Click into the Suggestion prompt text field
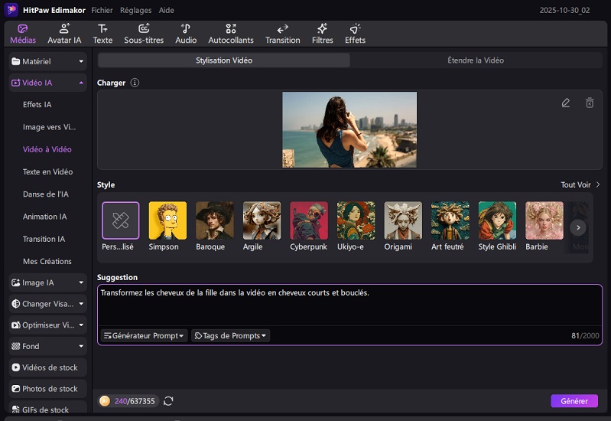611x421 pixels. [349, 306]
